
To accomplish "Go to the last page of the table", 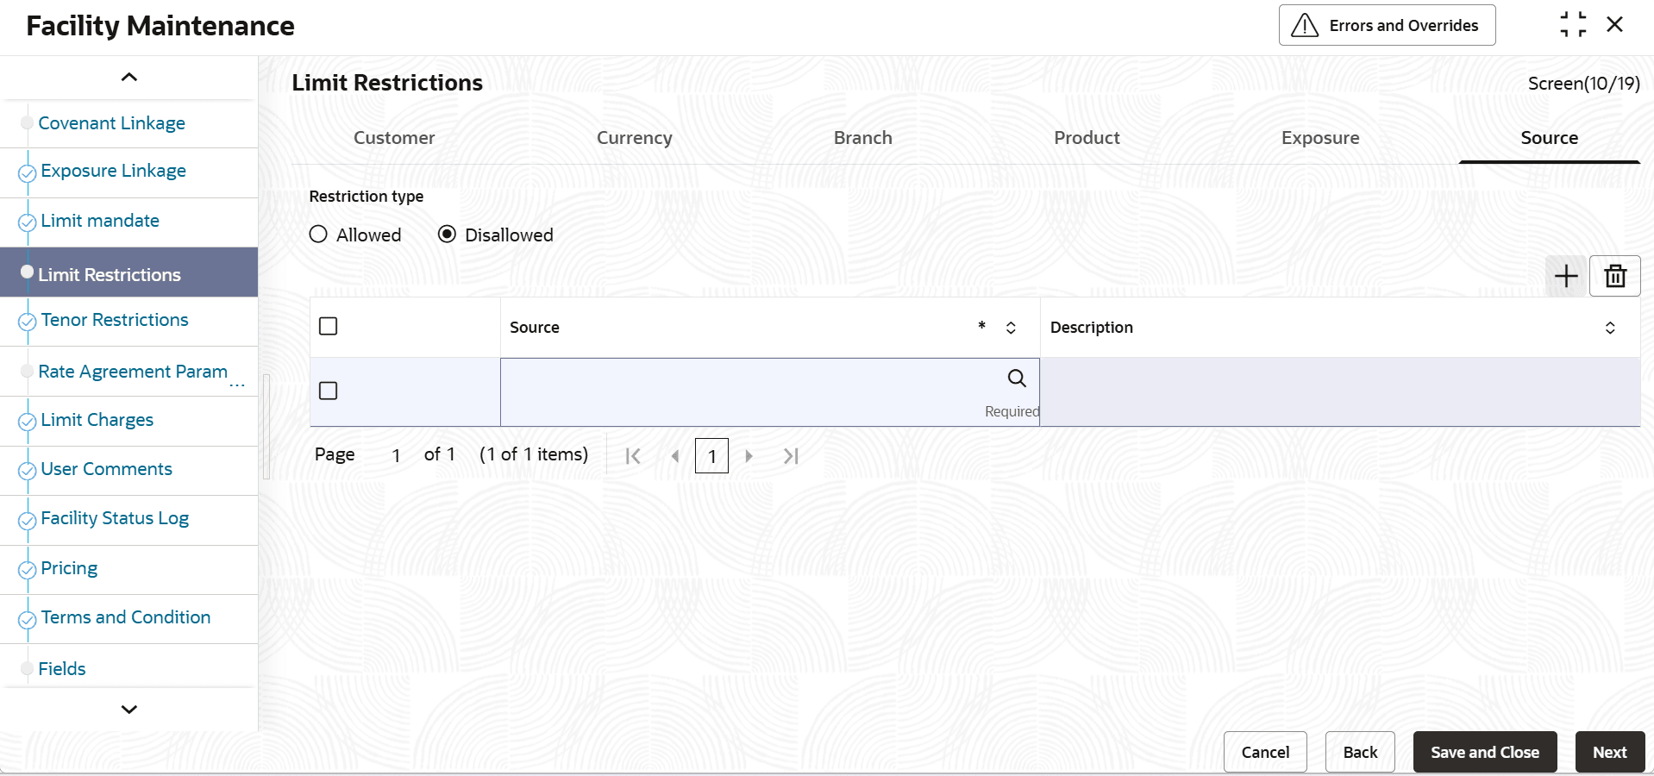I will pyautogui.click(x=791, y=456).
